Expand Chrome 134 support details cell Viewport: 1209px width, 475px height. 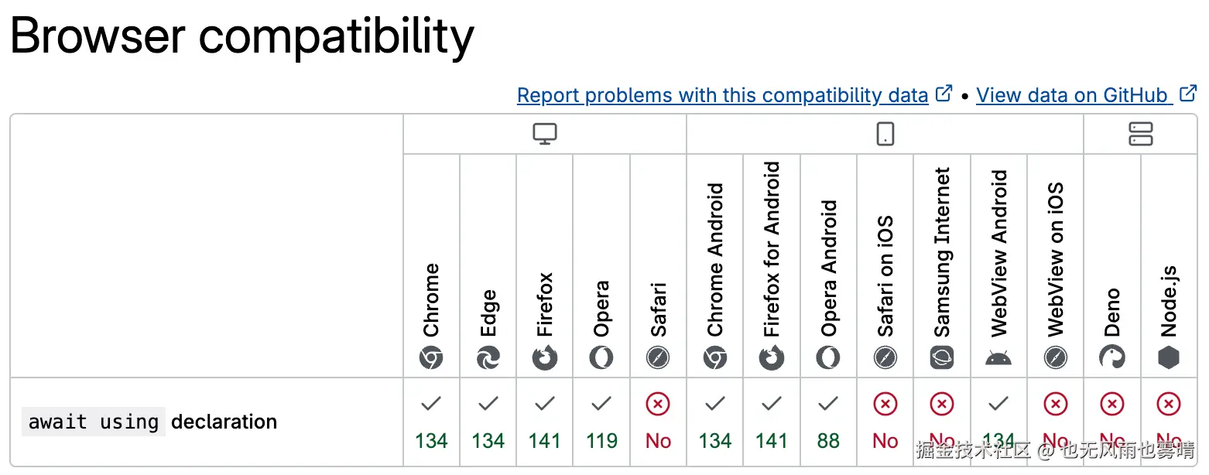(431, 422)
